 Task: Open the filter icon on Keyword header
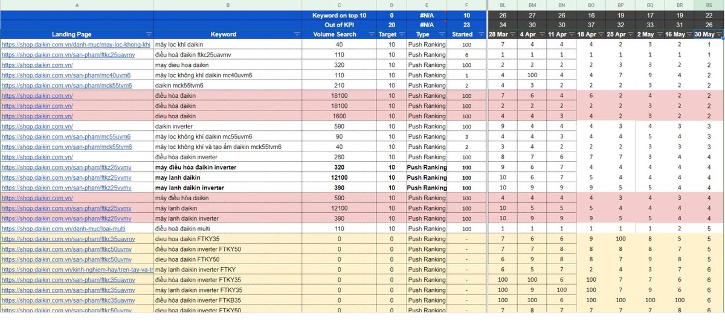[x=297, y=34]
